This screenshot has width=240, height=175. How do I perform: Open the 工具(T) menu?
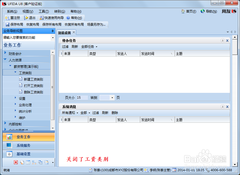pos(44,11)
